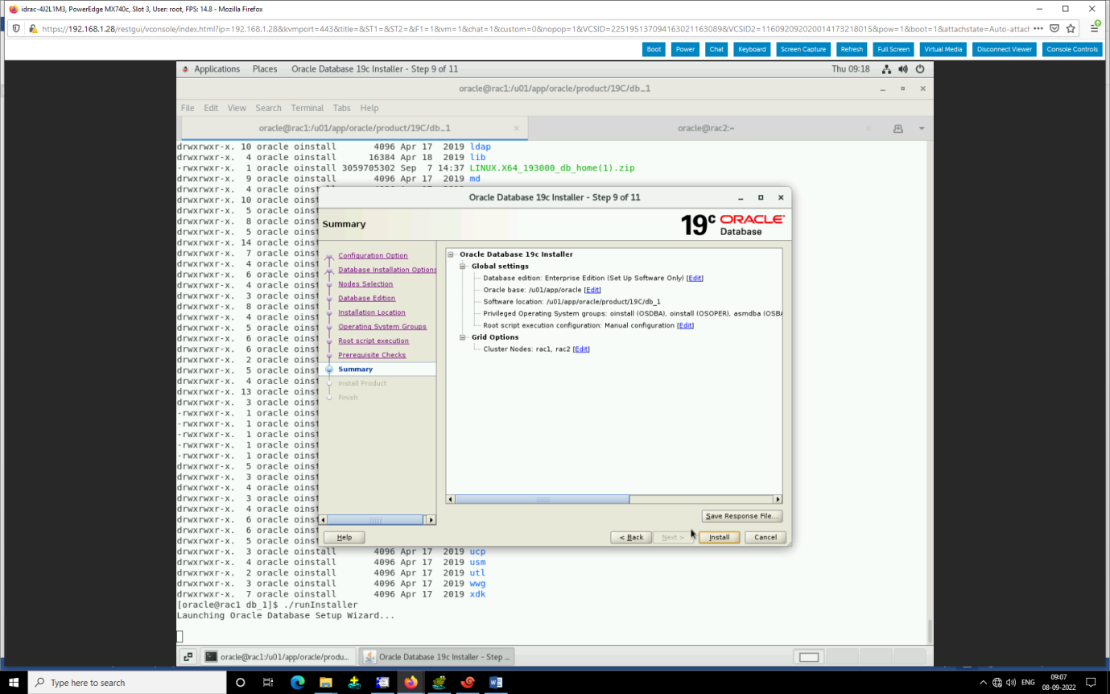1110x694 pixels.
Task: Collapse Grid Options tree node
Action: [463, 337]
